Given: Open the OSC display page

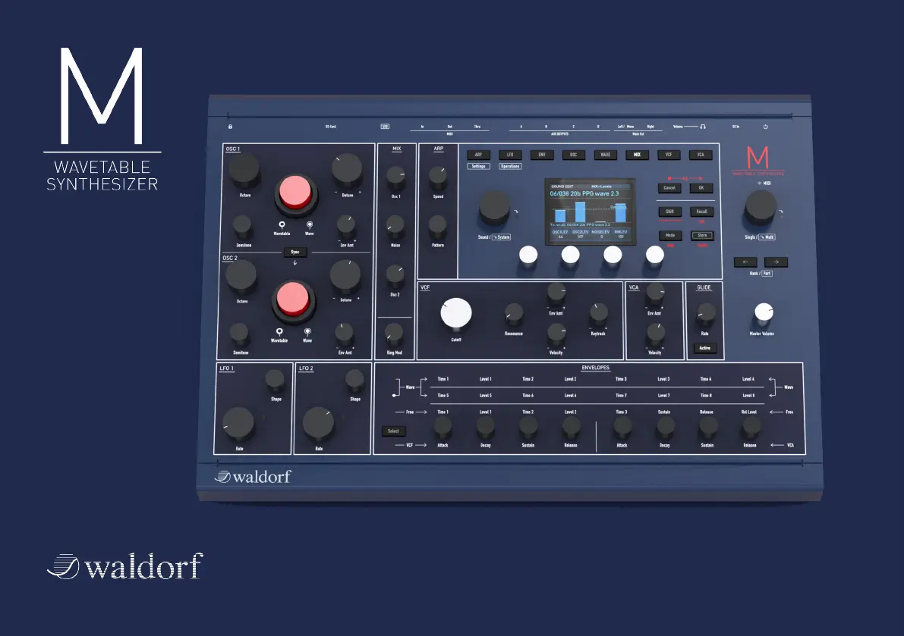Looking at the screenshot, I should [x=574, y=155].
